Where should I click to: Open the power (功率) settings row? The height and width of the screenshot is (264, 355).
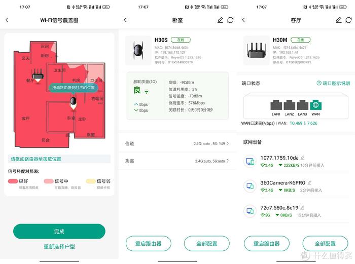(177, 161)
